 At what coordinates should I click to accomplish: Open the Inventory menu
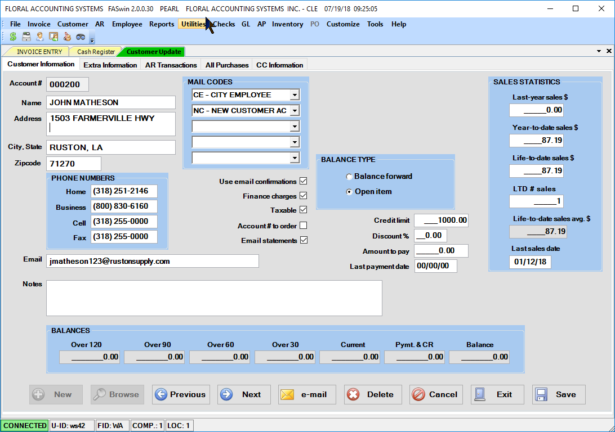click(x=287, y=24)
